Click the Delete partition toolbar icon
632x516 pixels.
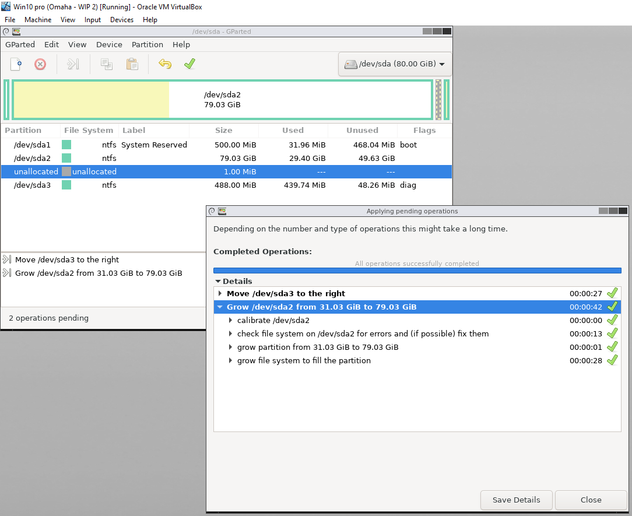(40, 64)
